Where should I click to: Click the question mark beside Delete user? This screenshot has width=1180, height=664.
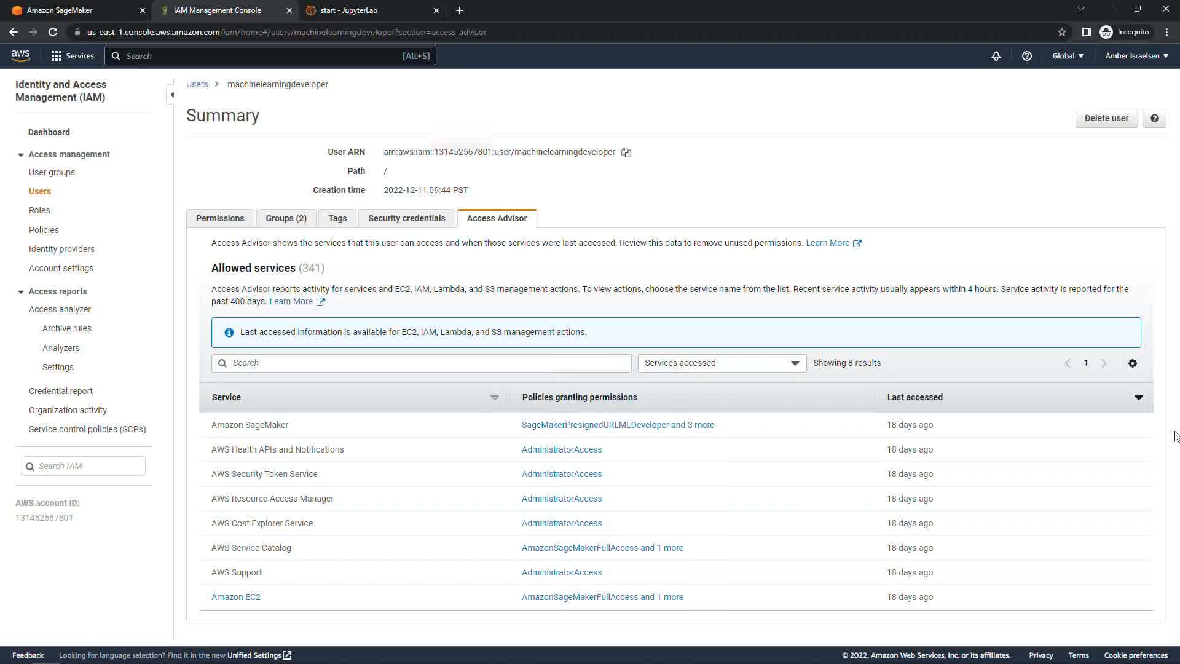pos(1154,118)
